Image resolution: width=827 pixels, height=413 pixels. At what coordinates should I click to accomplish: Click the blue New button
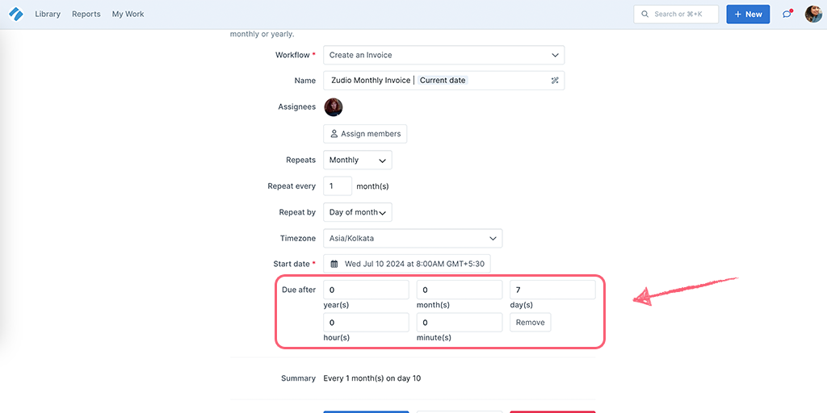(748, 15)
